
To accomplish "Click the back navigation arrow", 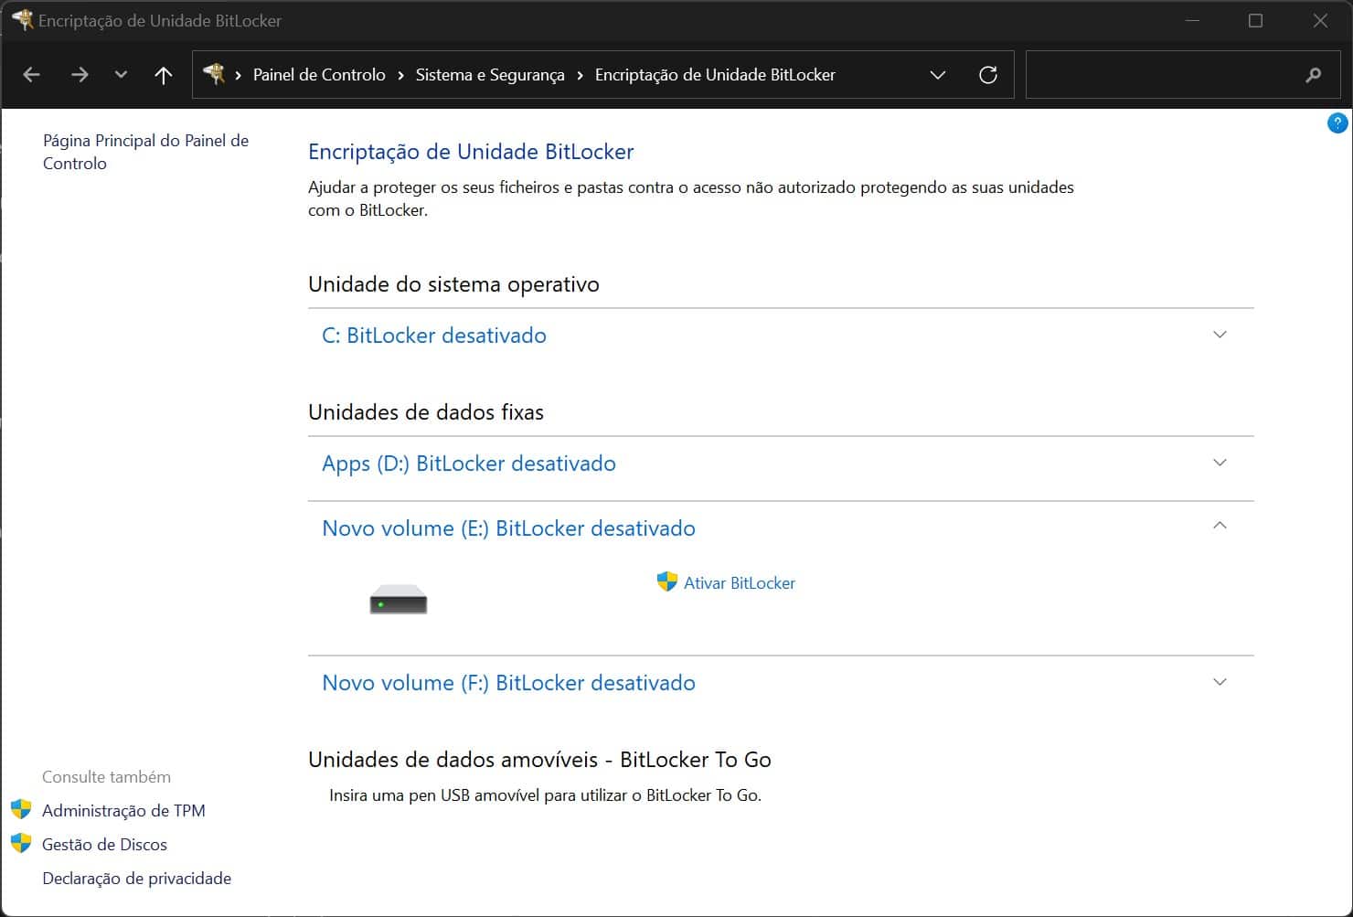I will tap(32, 75).
